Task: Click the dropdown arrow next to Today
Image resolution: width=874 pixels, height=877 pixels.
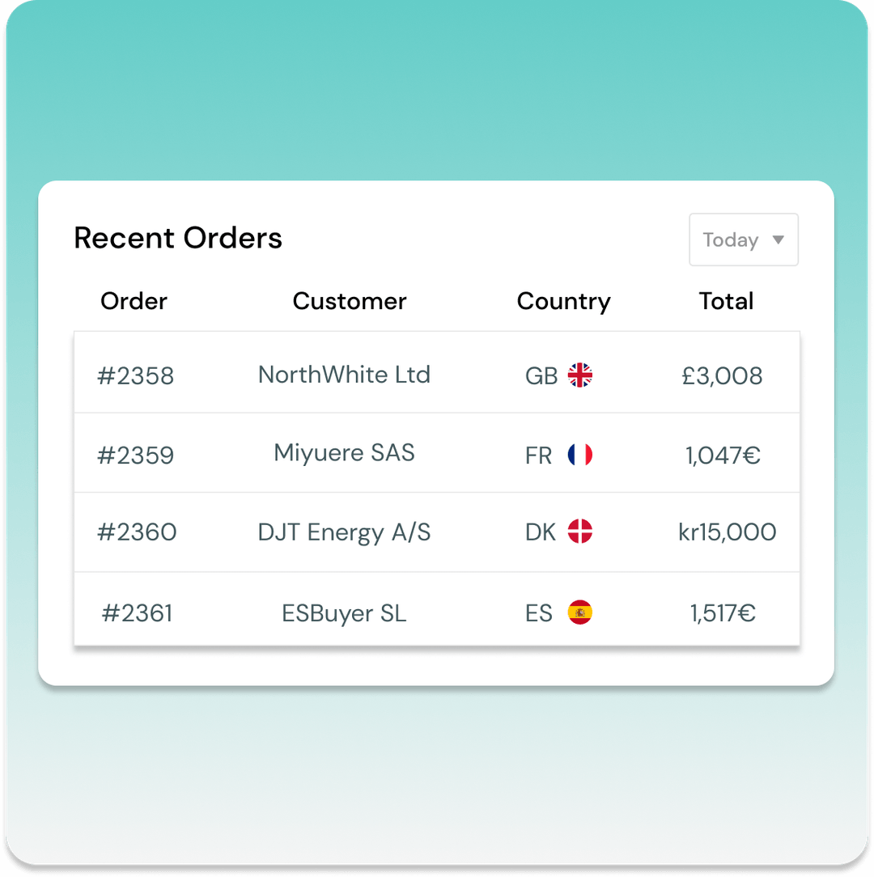Action: tap(778, 239)
